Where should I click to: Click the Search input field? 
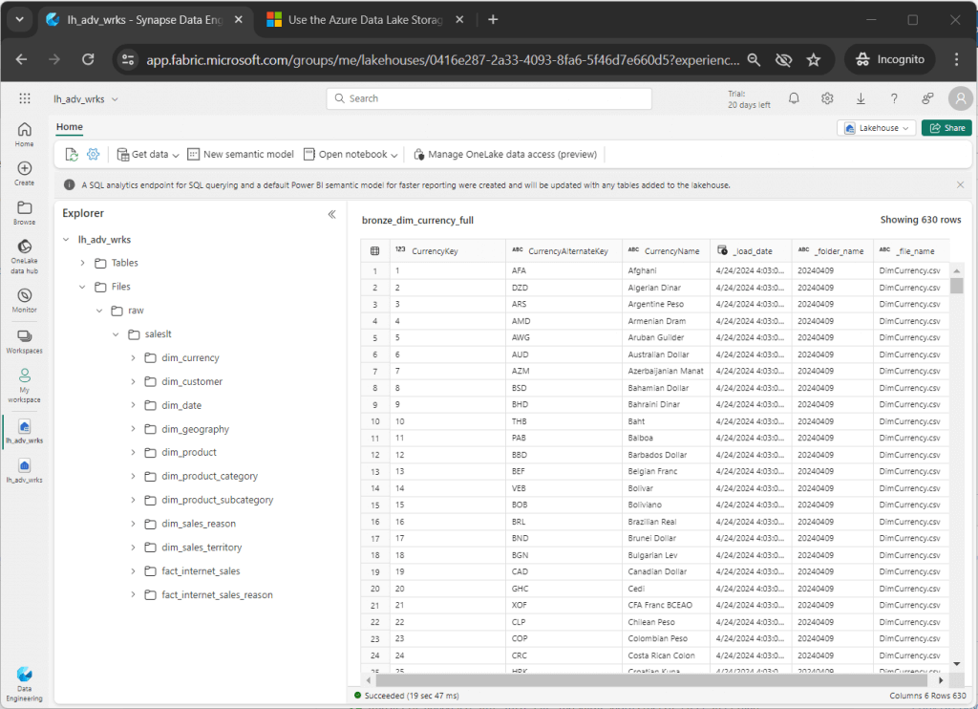(x=489, y=98)
